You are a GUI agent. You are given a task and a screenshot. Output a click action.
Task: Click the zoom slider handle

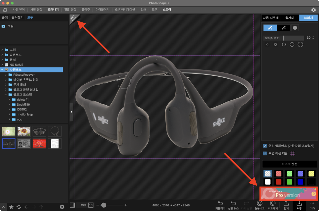pos(104,205)
